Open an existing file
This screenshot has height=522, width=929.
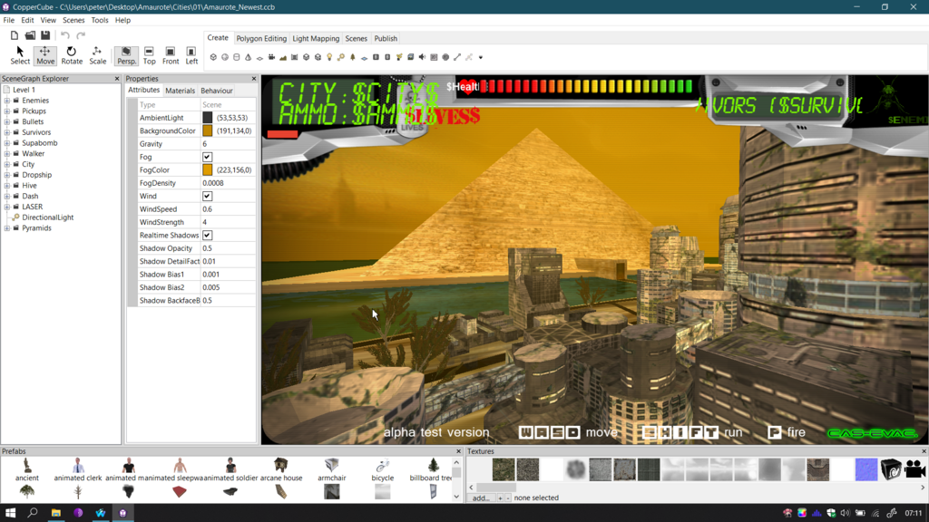(x=30, y=35)
